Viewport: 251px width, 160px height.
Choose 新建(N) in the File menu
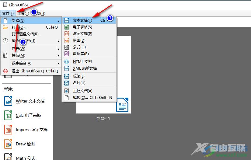pos(31,21)
